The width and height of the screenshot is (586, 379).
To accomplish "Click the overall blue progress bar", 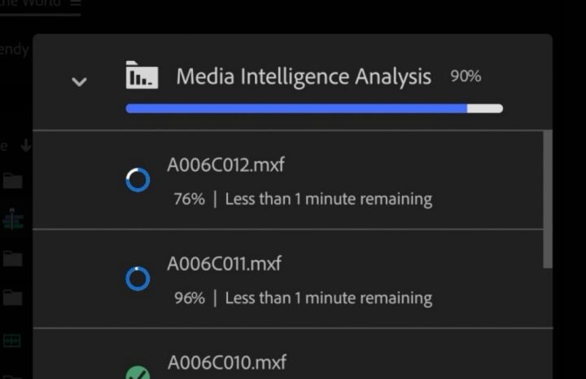I will (x=314, y=108).
